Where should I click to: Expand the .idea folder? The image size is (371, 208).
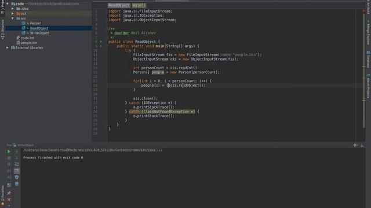[x=13, y=9]
